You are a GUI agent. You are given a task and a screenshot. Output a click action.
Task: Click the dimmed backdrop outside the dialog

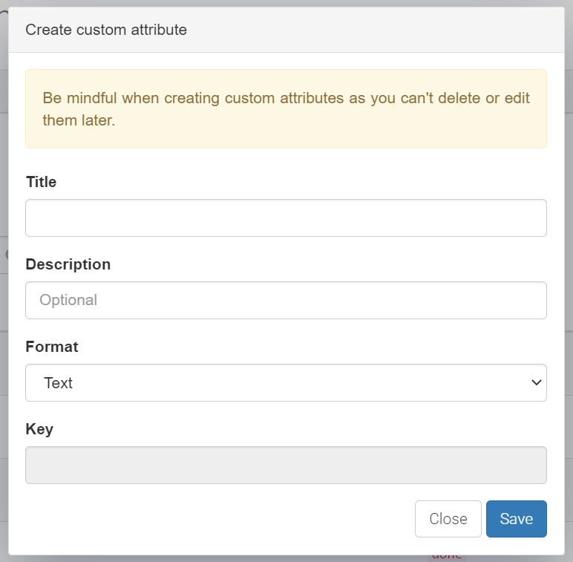tap(3, 297)
